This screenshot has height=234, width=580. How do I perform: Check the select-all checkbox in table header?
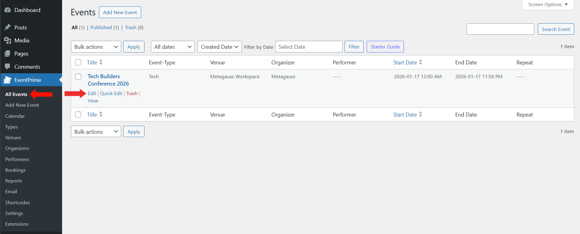coord(78,62)
